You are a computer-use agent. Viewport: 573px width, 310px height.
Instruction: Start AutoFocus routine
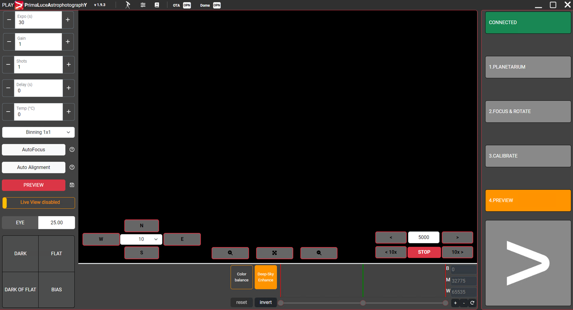tap(33, 150)
